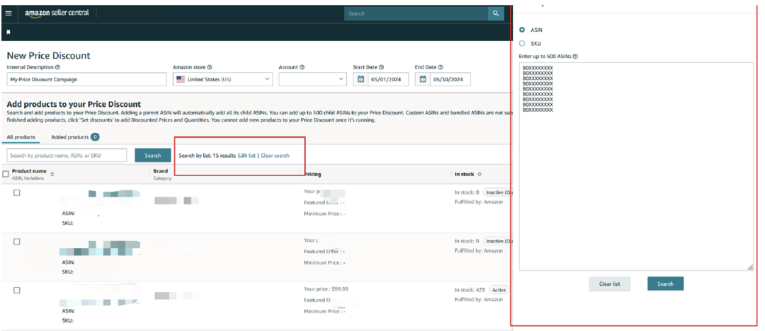Click the 'Search by list: 15 results' text

coord(208,156)
